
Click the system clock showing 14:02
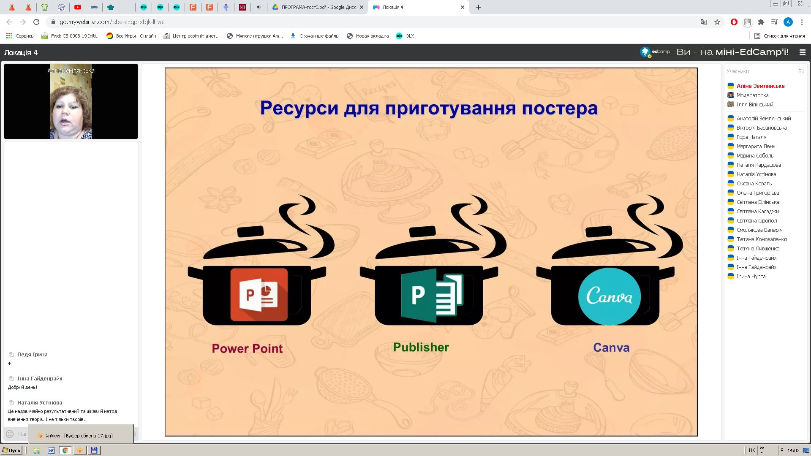[x=793, y=451]
